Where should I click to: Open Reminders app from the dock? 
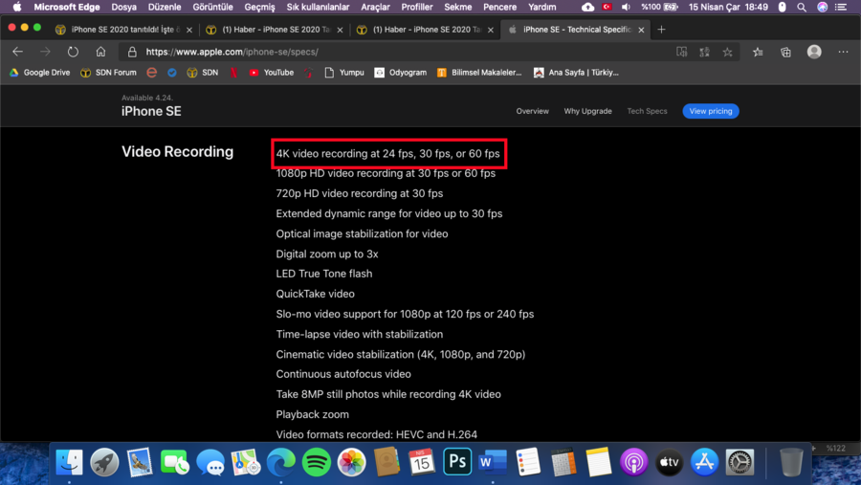point(528,462)
